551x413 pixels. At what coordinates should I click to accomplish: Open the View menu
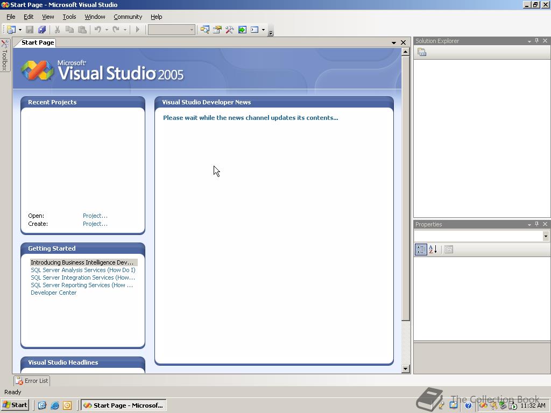click(x=48, y=17)
